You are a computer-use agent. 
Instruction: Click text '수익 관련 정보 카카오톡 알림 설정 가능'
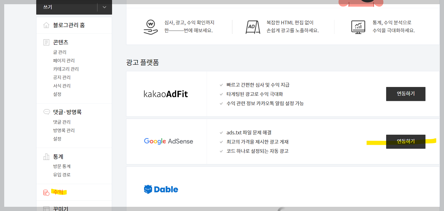[265, 104]
